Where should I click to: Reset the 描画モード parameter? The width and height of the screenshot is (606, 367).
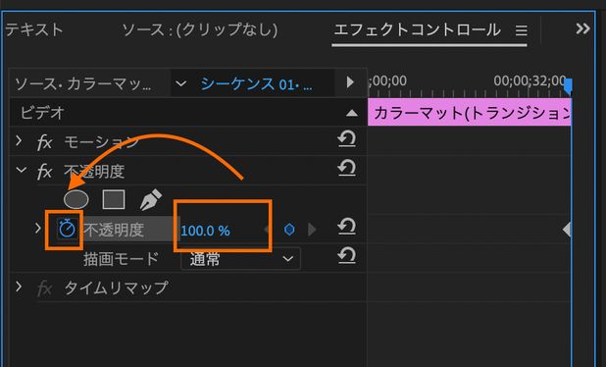coord(347,255)
